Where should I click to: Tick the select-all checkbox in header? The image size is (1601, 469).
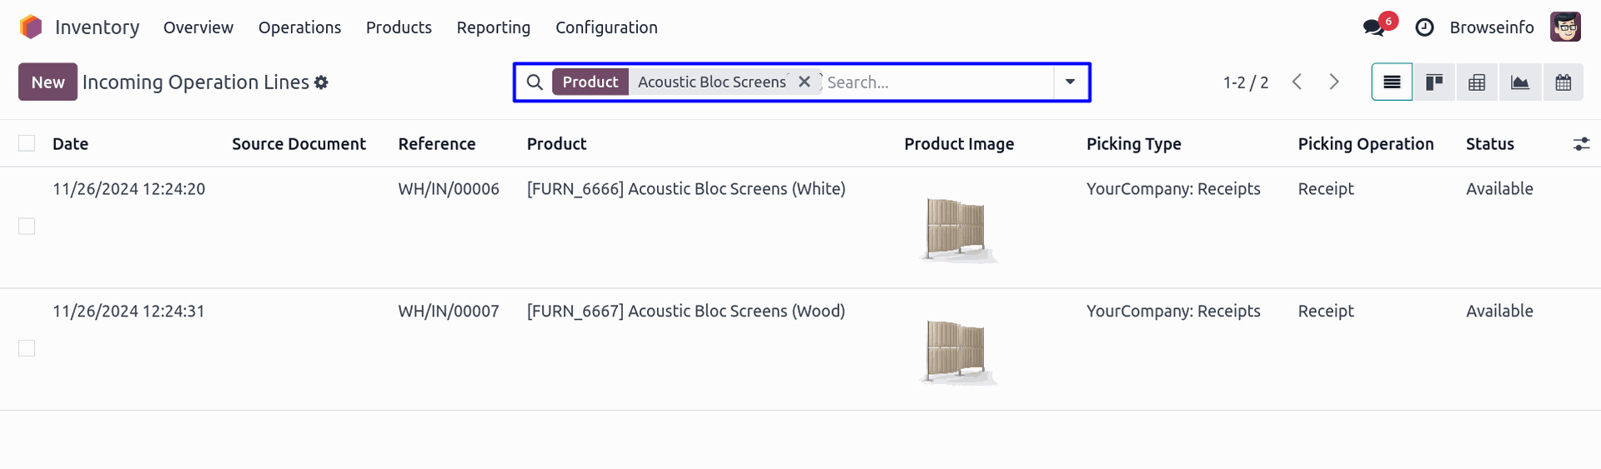[x=27, y=143]
